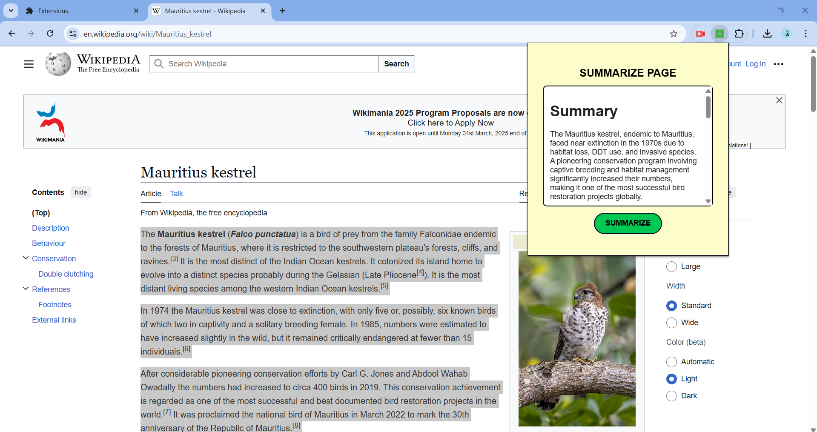Click the browser back arrow
This screenshot has width=817, height=432.
[x=12, y=34]
